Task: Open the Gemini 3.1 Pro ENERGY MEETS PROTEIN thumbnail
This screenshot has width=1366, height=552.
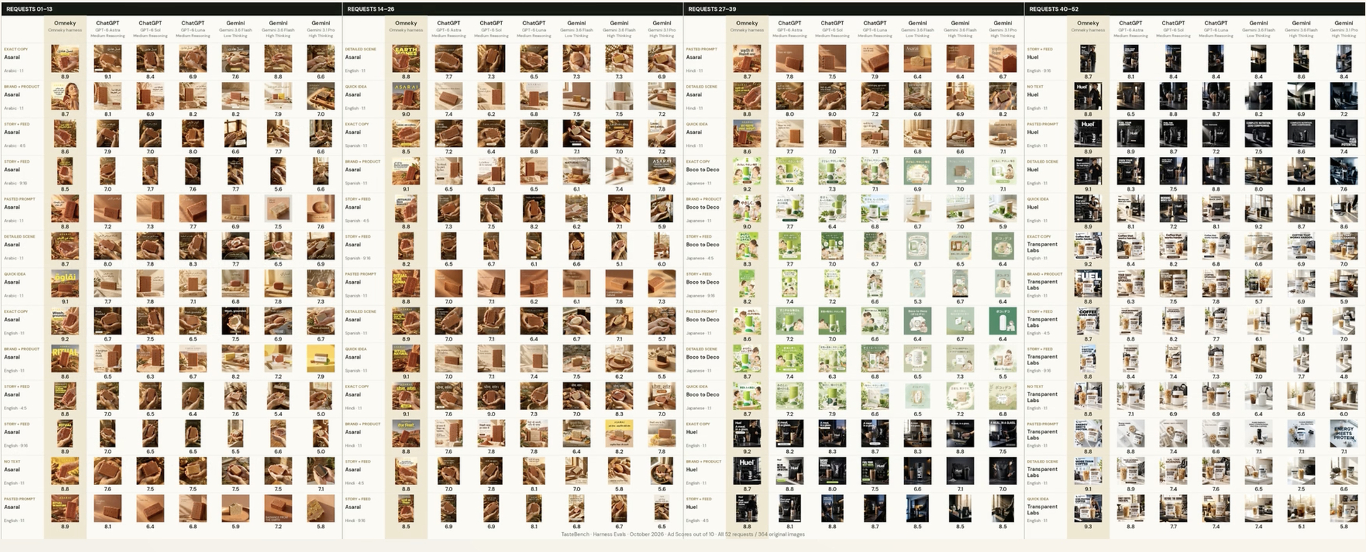Action: pos(1343,434)
